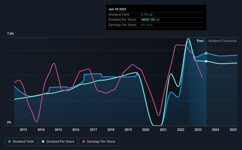Click the Jun 18 2023 tooltip date
The image size is (242, 150).
click(117, 9)
